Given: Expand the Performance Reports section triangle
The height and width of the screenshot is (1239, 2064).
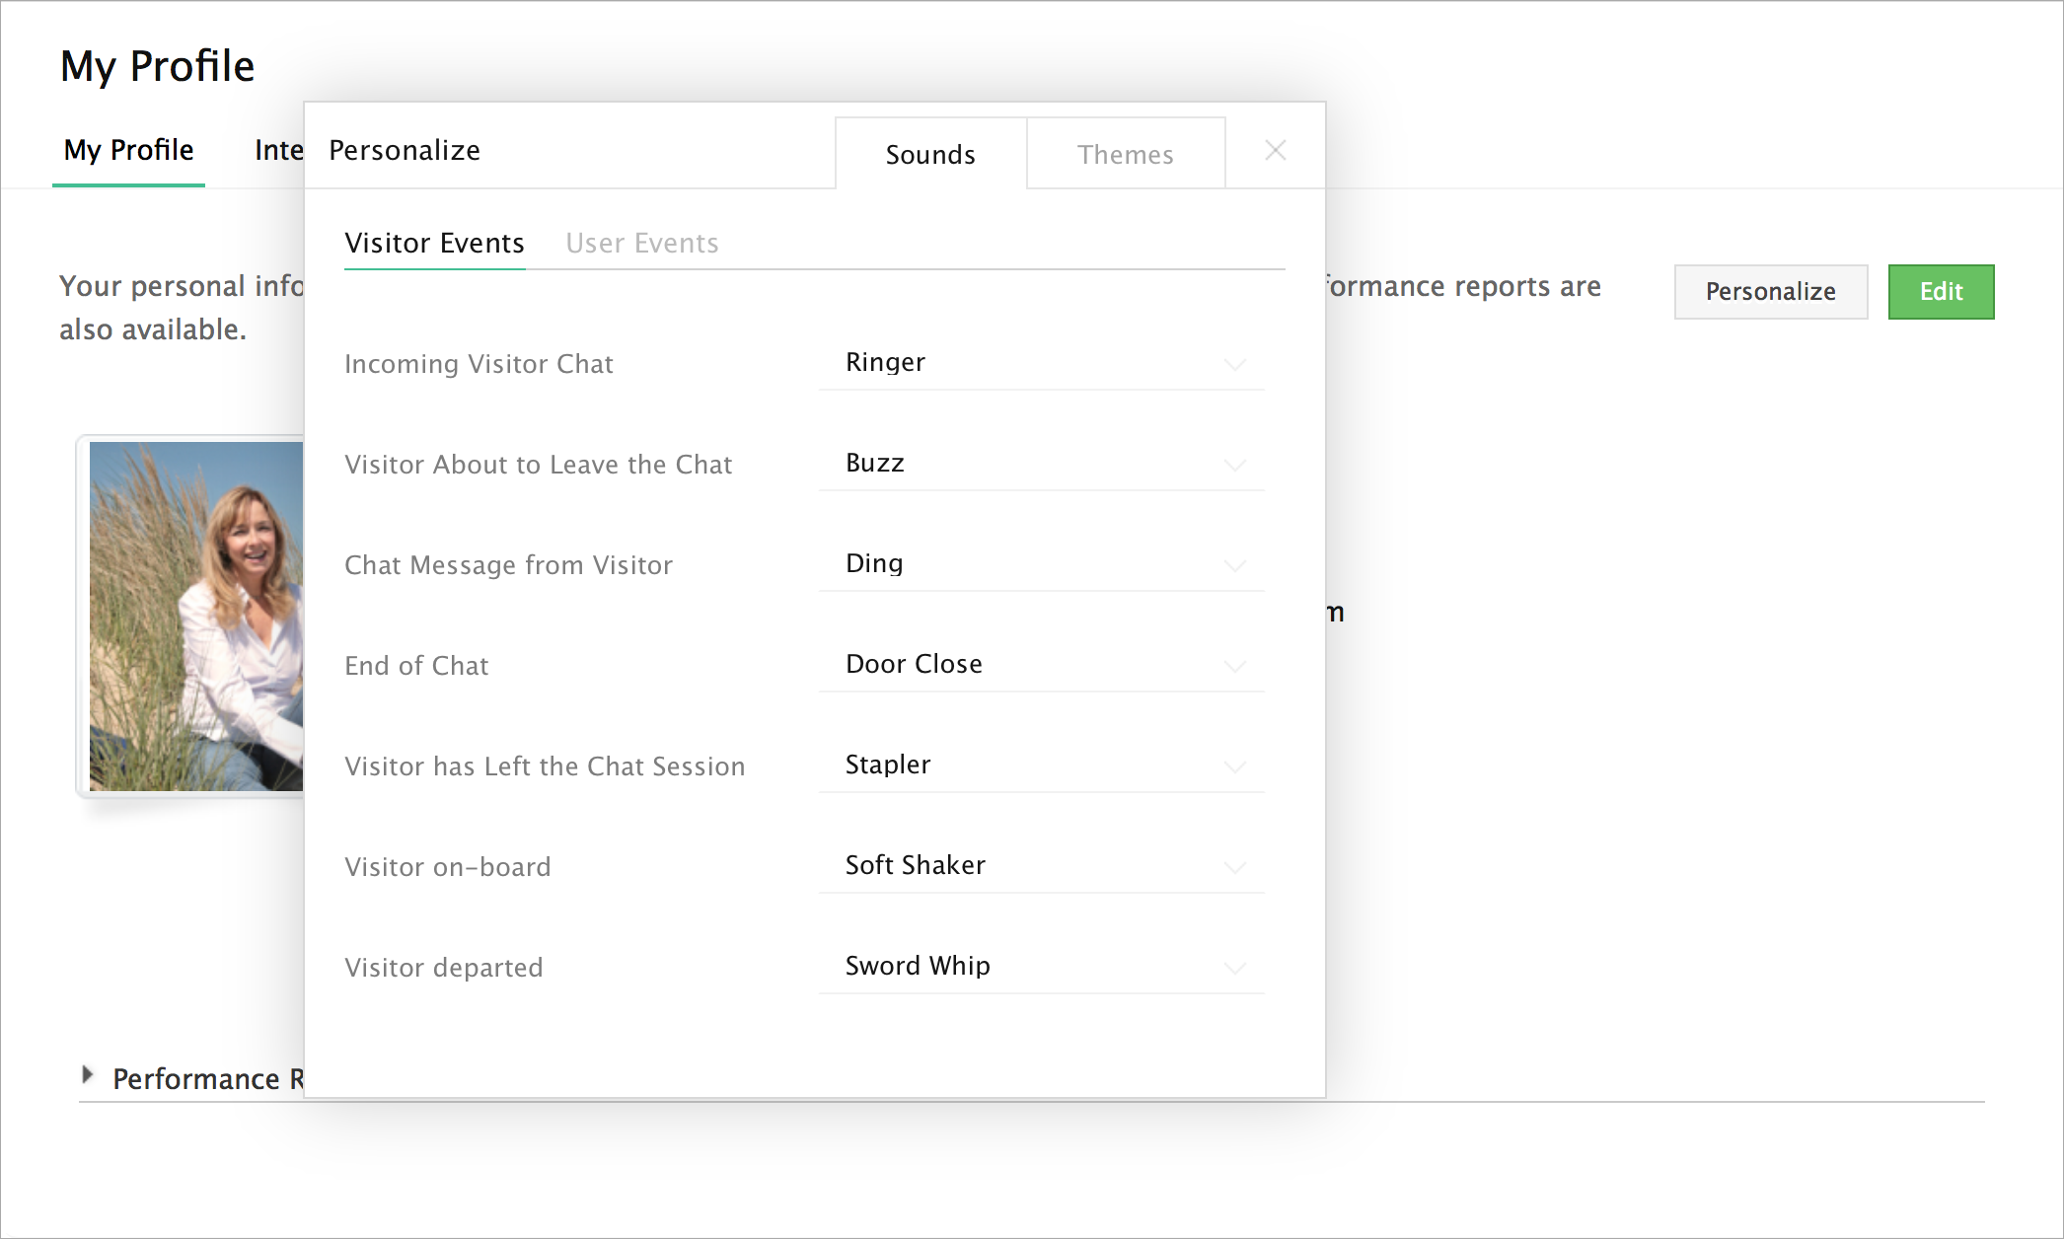Looking at the screenshot, I should tap(88, 1075).
